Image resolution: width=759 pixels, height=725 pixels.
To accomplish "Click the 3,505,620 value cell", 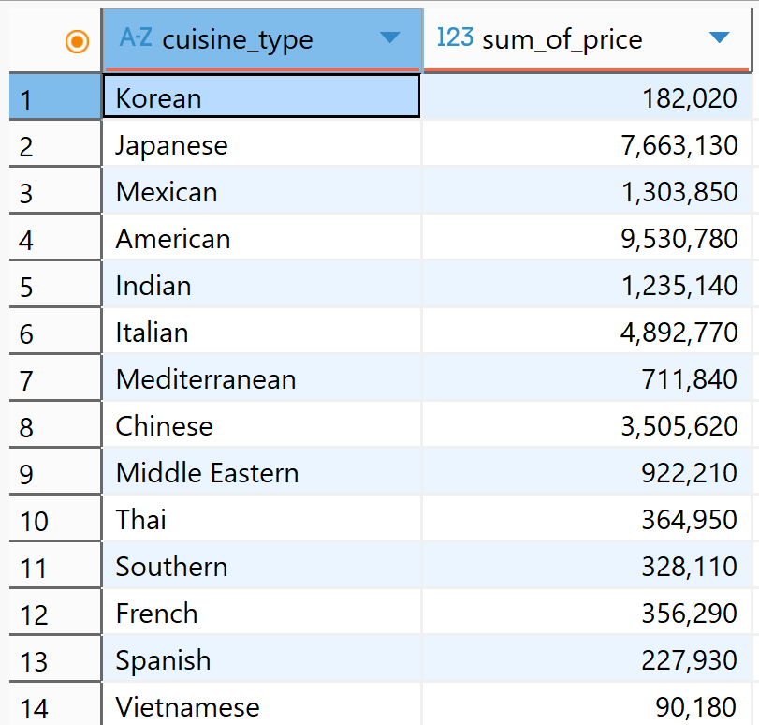I will 587,425.
